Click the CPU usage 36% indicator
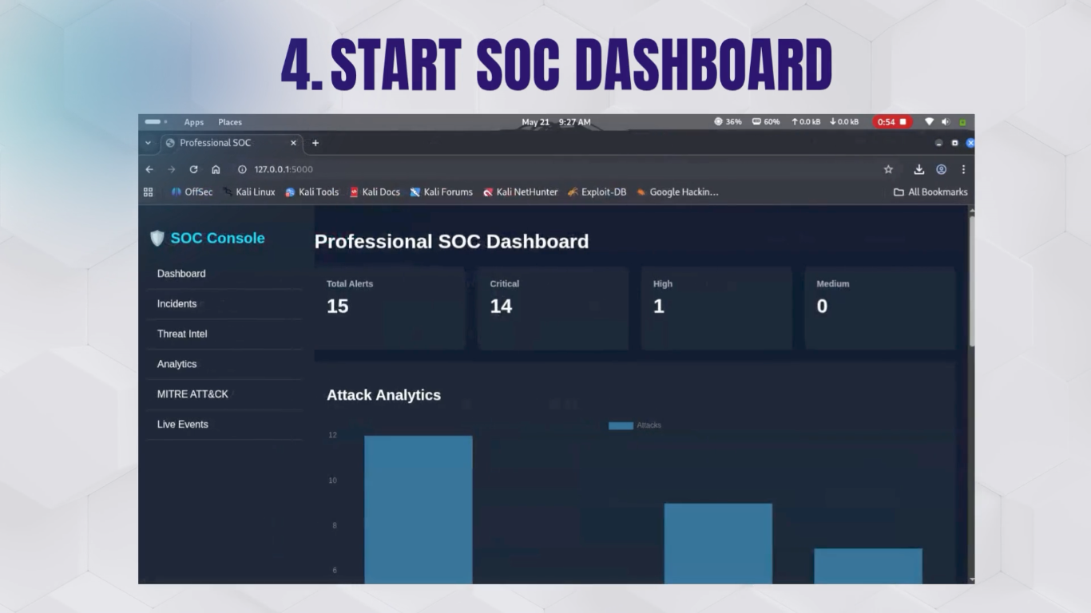The image size is (1091, 613). click(x=728, y=122)
